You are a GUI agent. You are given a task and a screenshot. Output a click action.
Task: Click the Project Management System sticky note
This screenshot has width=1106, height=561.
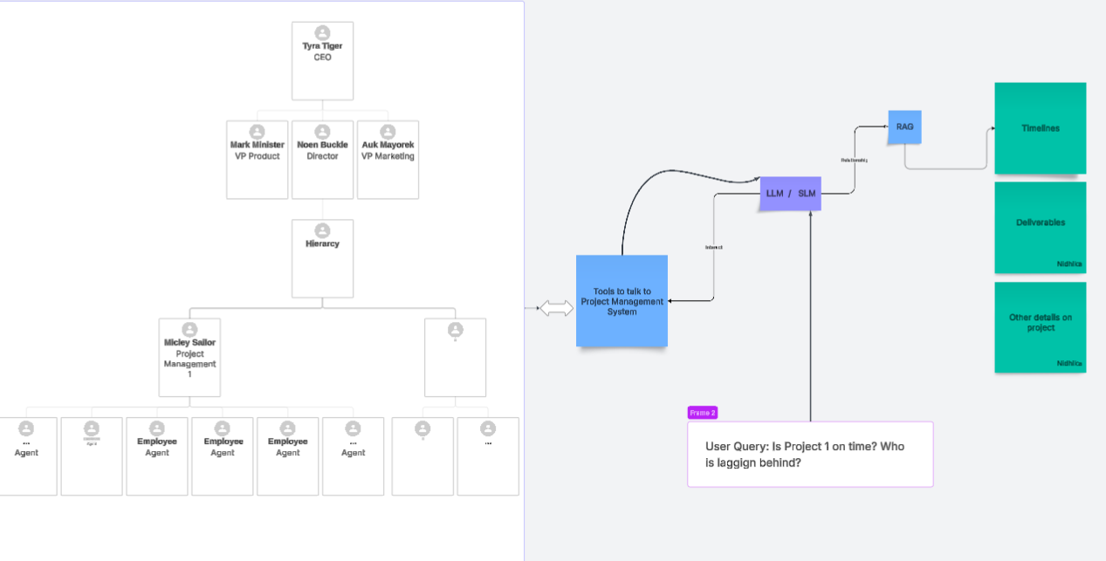(622, 301)
